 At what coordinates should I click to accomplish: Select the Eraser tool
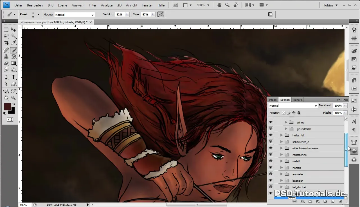point(6,63)
